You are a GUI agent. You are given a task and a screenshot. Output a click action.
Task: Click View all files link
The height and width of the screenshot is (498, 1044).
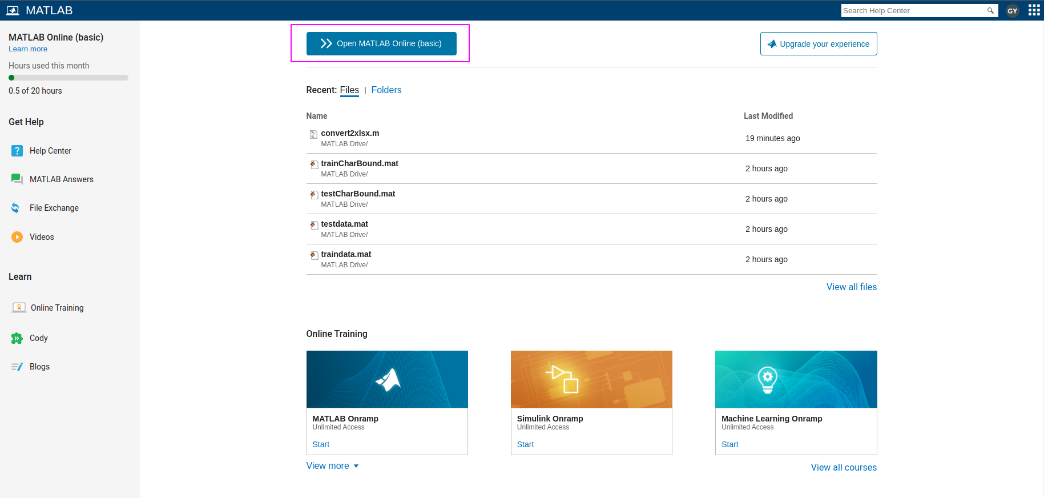click(x=852, y=287)
